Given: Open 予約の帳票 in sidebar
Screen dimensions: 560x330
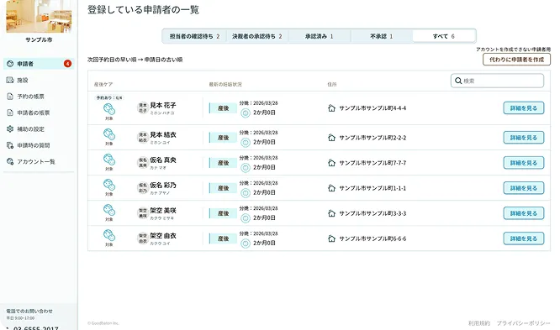Looking at the screenshot, I should point(39,97).
